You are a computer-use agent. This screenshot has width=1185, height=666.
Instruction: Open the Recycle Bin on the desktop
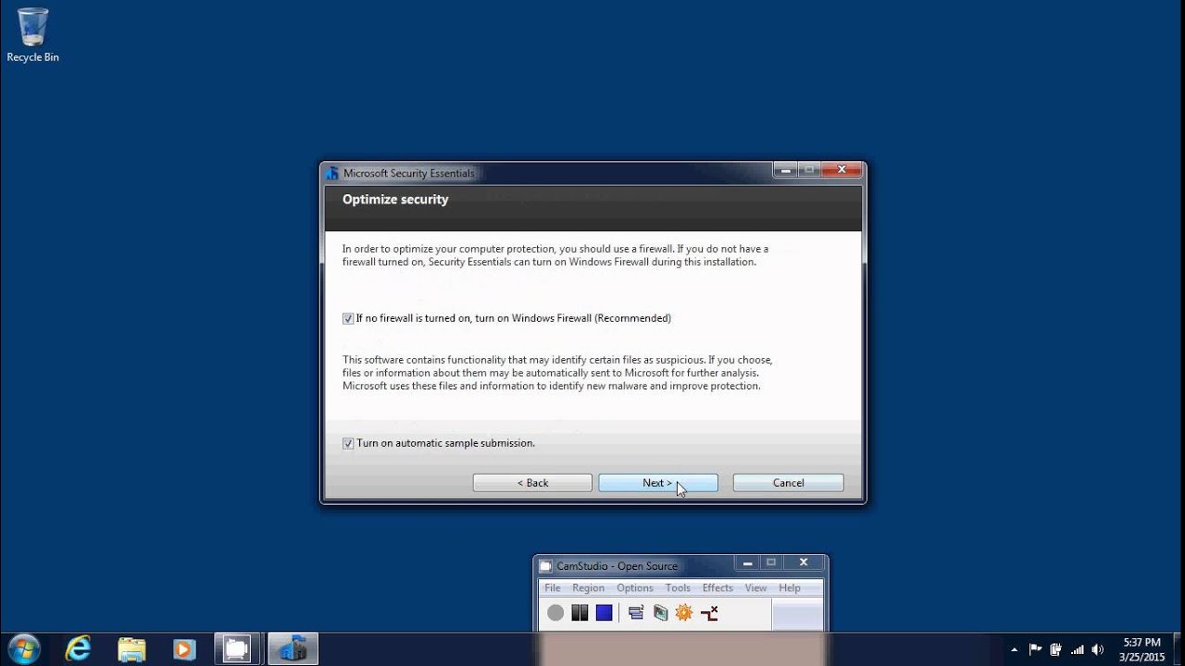coord(32,35)
